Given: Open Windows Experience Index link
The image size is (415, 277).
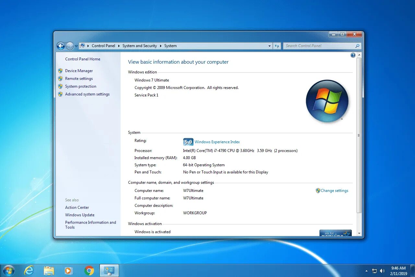Looking at the screenshot, I should coord(217,142).
